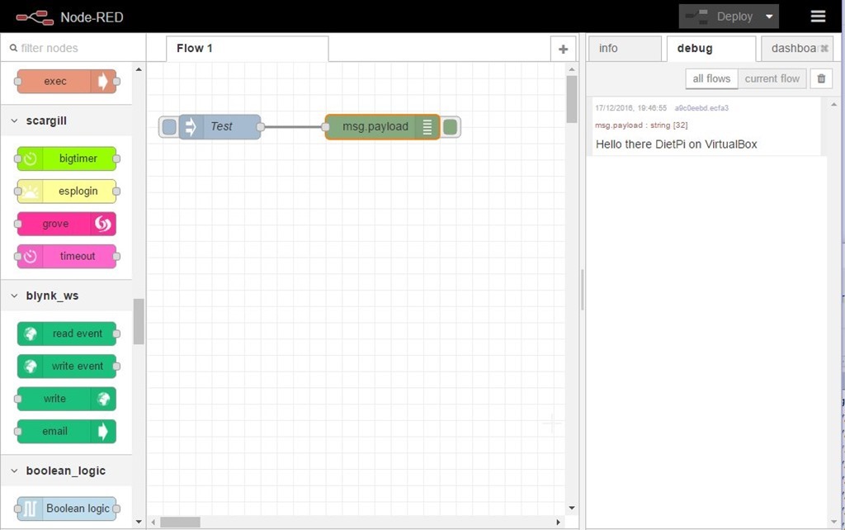Select the exec node in palette

pyautogui.click(x=66, y=81)
